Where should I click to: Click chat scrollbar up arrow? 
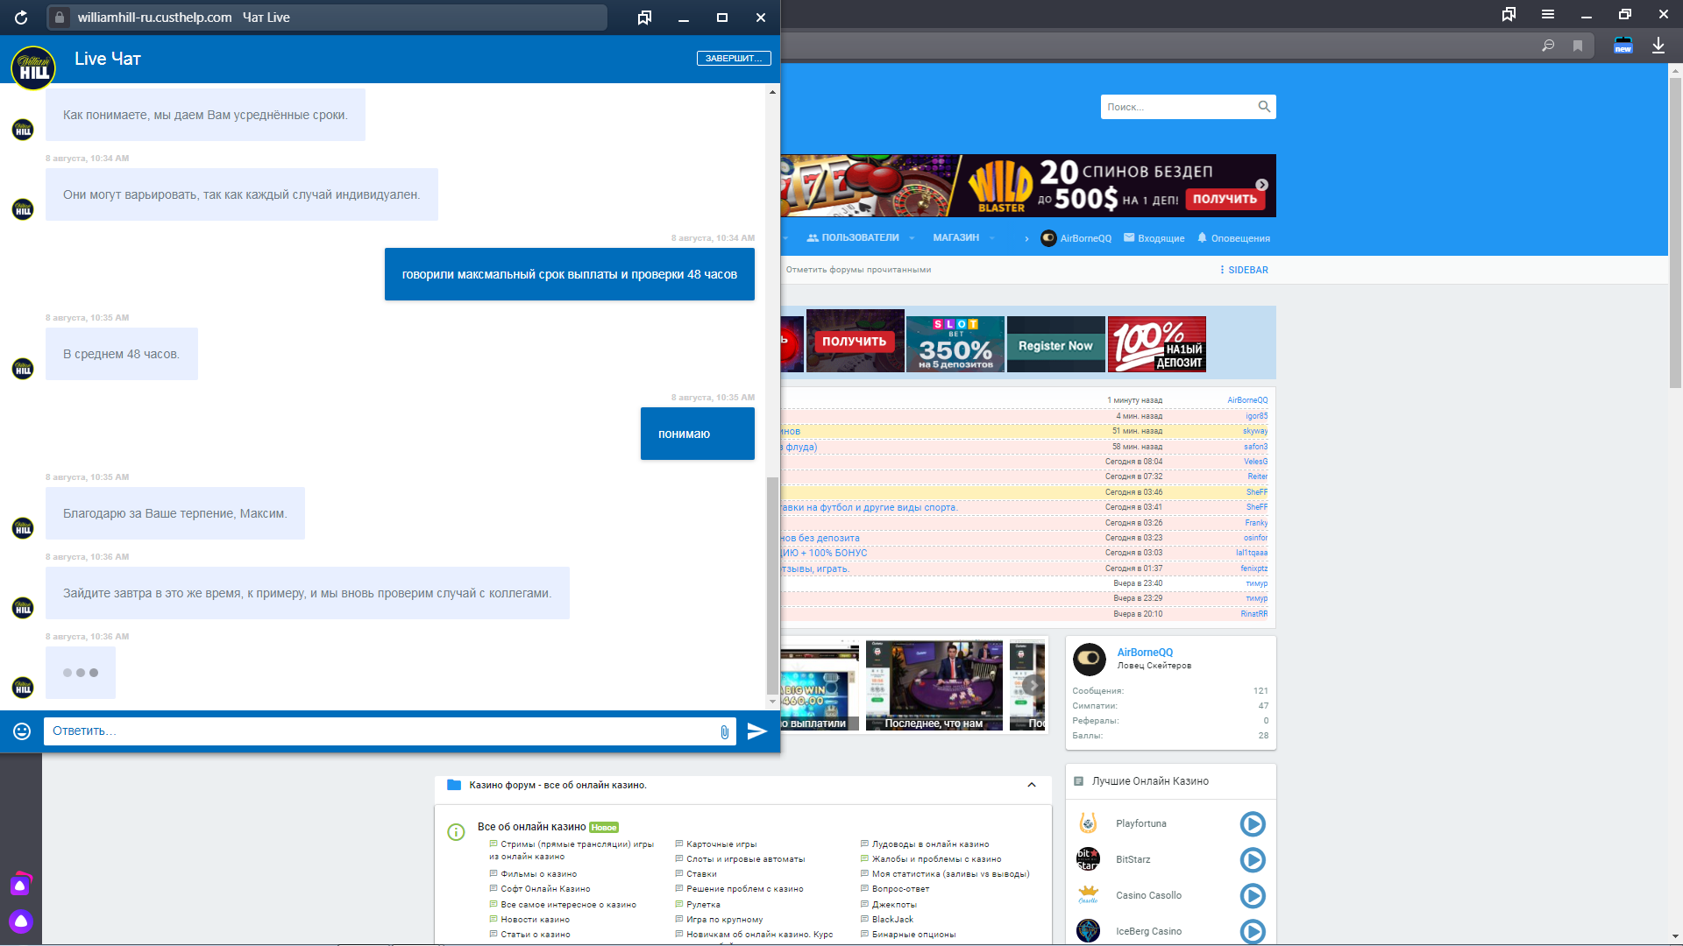point(772,92)
